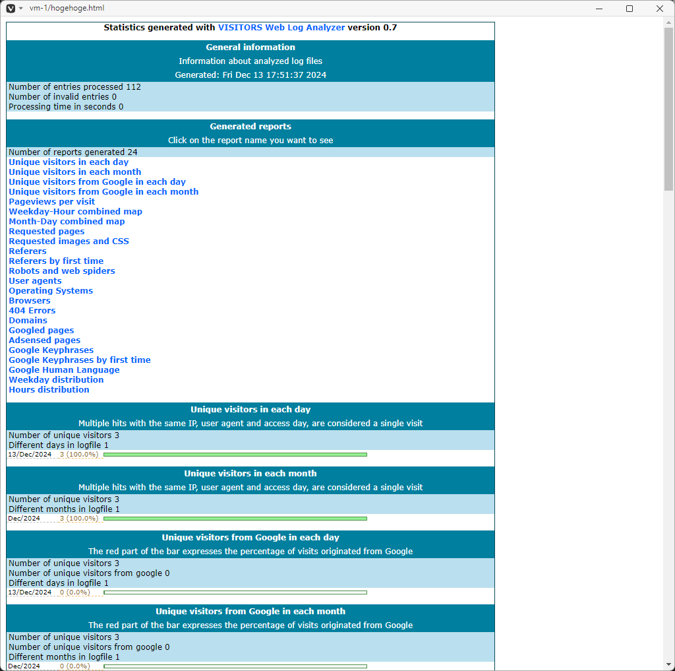The height and width of the screenshot is (671, 675).
Task: Open Referers by first time report
Action: click(x=56, y=261)
